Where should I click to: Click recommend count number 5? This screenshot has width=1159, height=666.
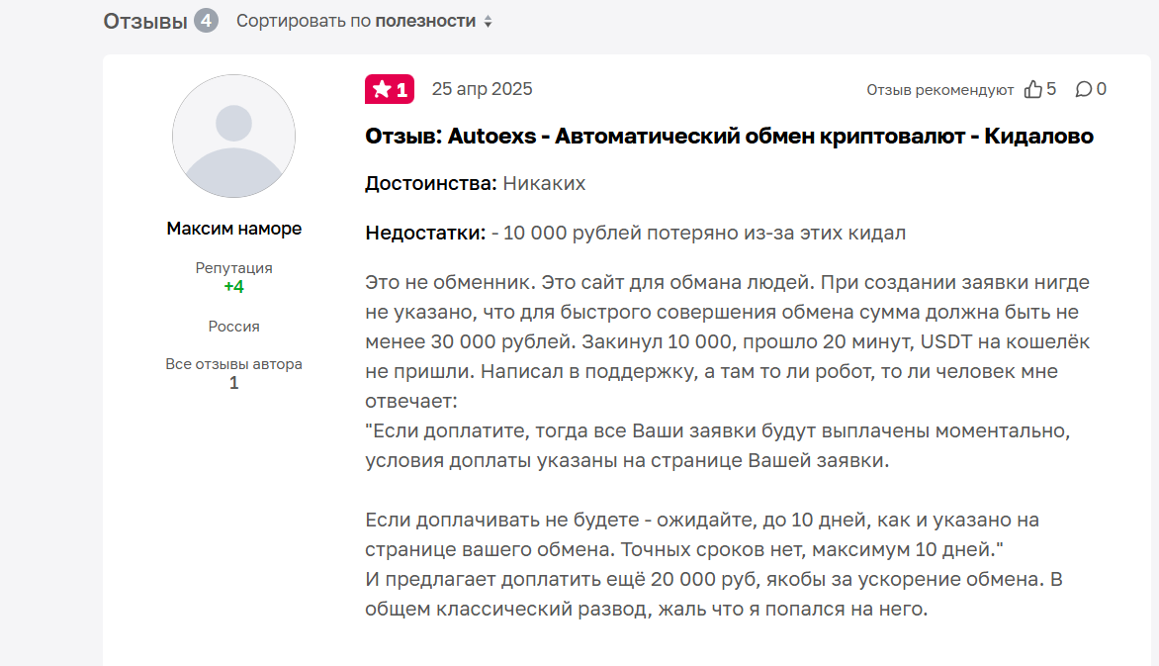[x=1051, y=89]
